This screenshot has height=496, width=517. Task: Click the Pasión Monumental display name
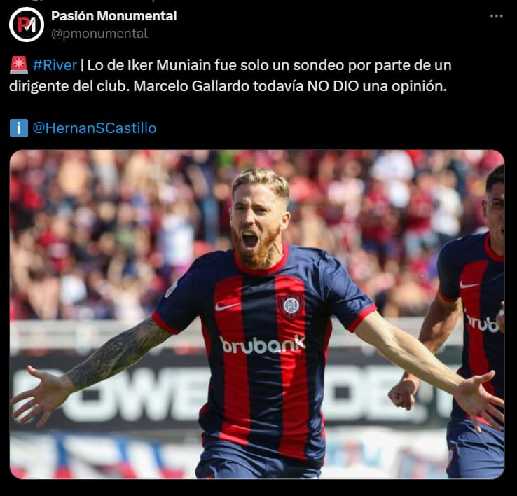pos(113,16)
